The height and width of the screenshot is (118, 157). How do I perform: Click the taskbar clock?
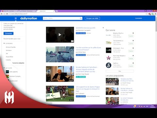pos(152,106)
